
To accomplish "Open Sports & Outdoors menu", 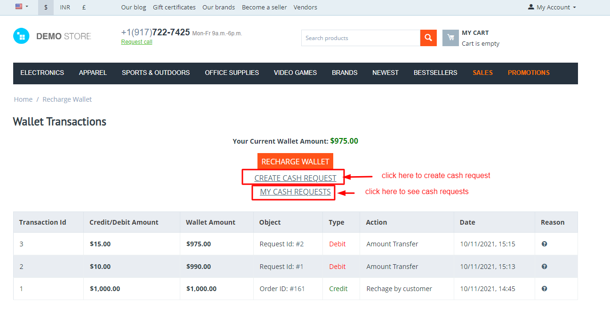I will point(156,73).
